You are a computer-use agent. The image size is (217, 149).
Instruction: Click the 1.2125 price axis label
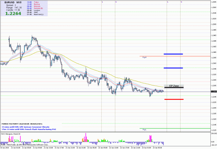214,130
